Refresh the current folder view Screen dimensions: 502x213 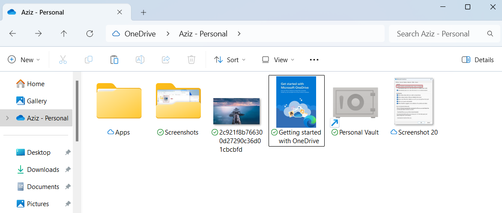pos(90,33)
